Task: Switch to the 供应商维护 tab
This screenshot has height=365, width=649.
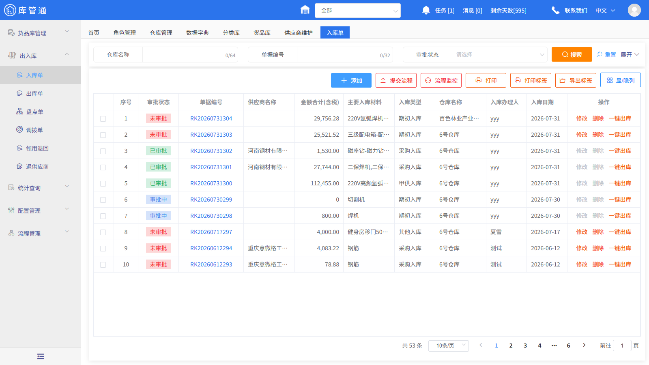Action: click(299, 32)
